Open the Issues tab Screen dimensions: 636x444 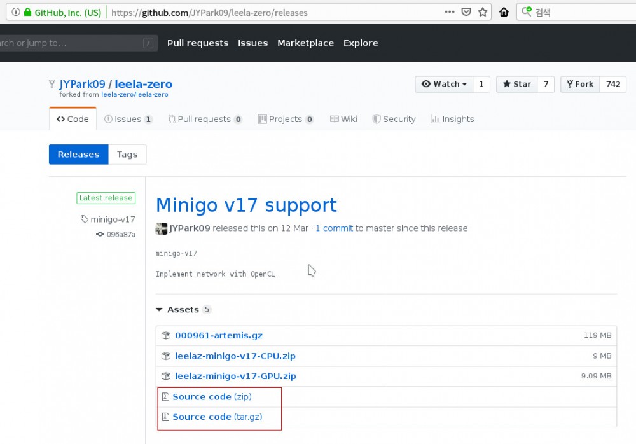(128, 119)
